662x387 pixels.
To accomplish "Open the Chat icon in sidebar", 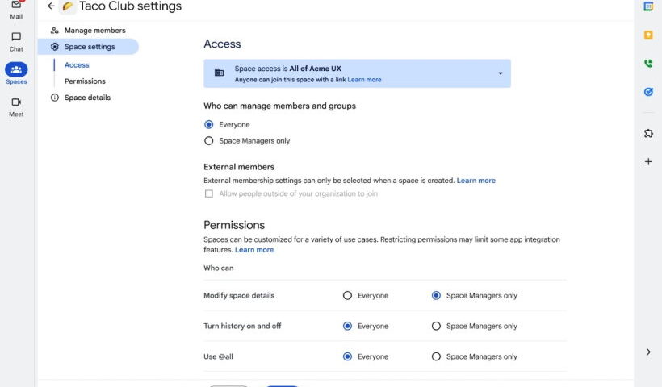I will pyautogui.click(x=16, y=42).
